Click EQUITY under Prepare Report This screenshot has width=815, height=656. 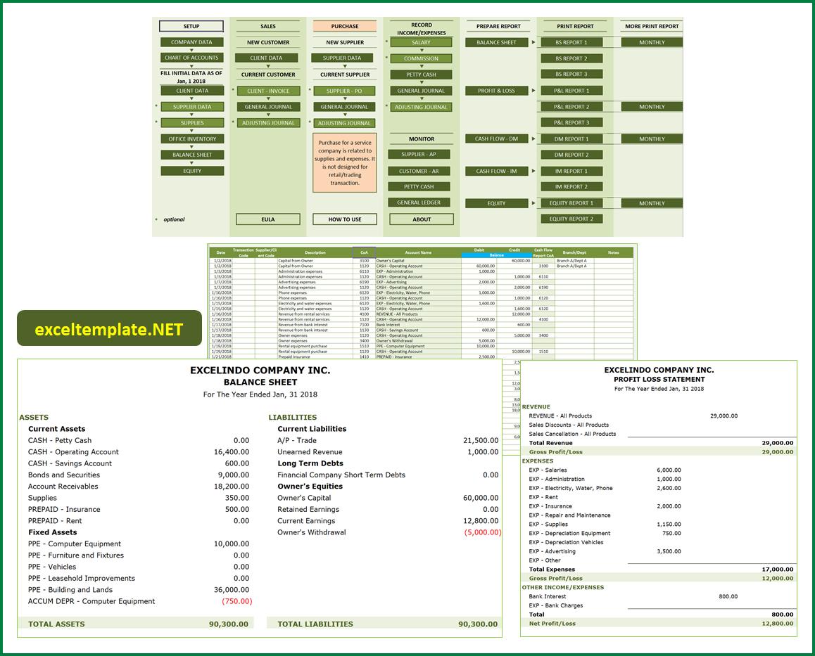[496, 203]
